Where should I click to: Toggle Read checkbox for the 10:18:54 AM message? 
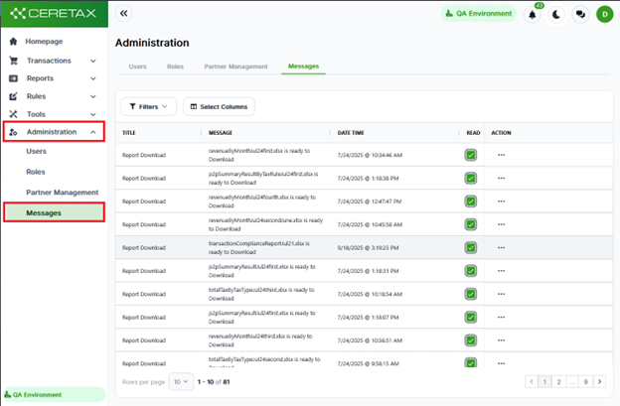point(471,294)
